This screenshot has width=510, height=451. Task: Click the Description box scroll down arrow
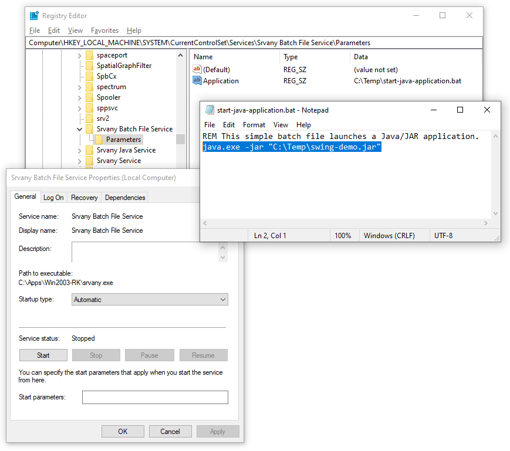223,257
